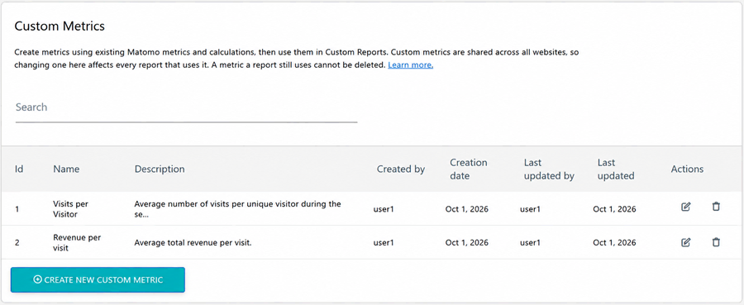Image resolution: width=744 pixels, height=305 pixels.
Task: Click the Last updated by column header
Action: point(549,169)
